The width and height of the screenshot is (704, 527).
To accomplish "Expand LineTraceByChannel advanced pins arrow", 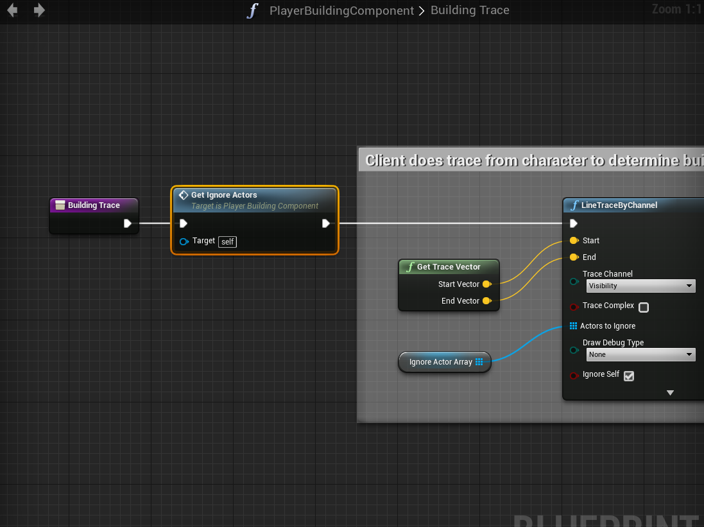I will click(670, 392).
